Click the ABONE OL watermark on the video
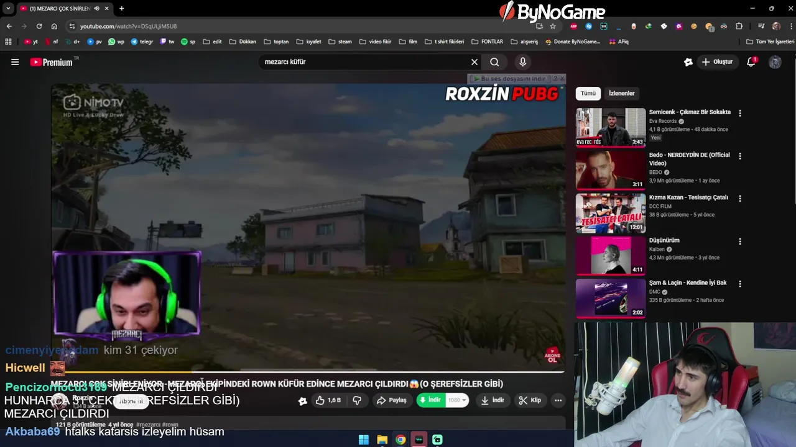 tap(552, 356)
